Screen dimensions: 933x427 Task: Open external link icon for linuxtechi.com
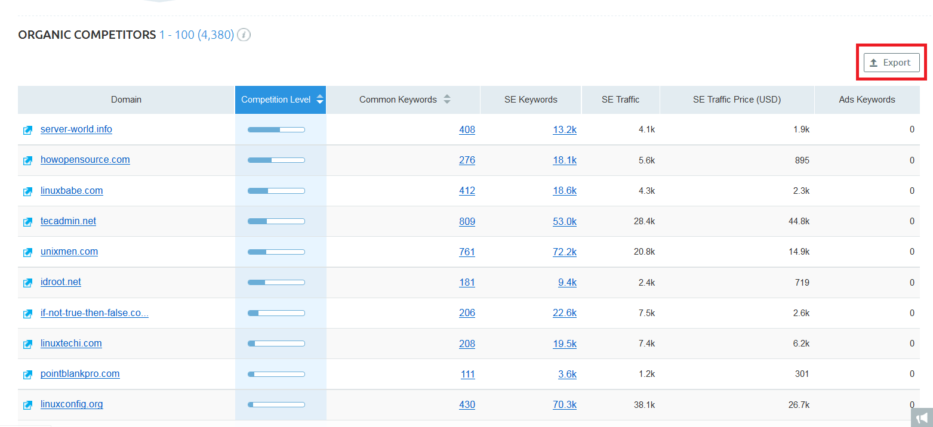27,344
